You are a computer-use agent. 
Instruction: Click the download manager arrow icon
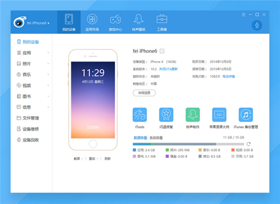click(257, 25)
